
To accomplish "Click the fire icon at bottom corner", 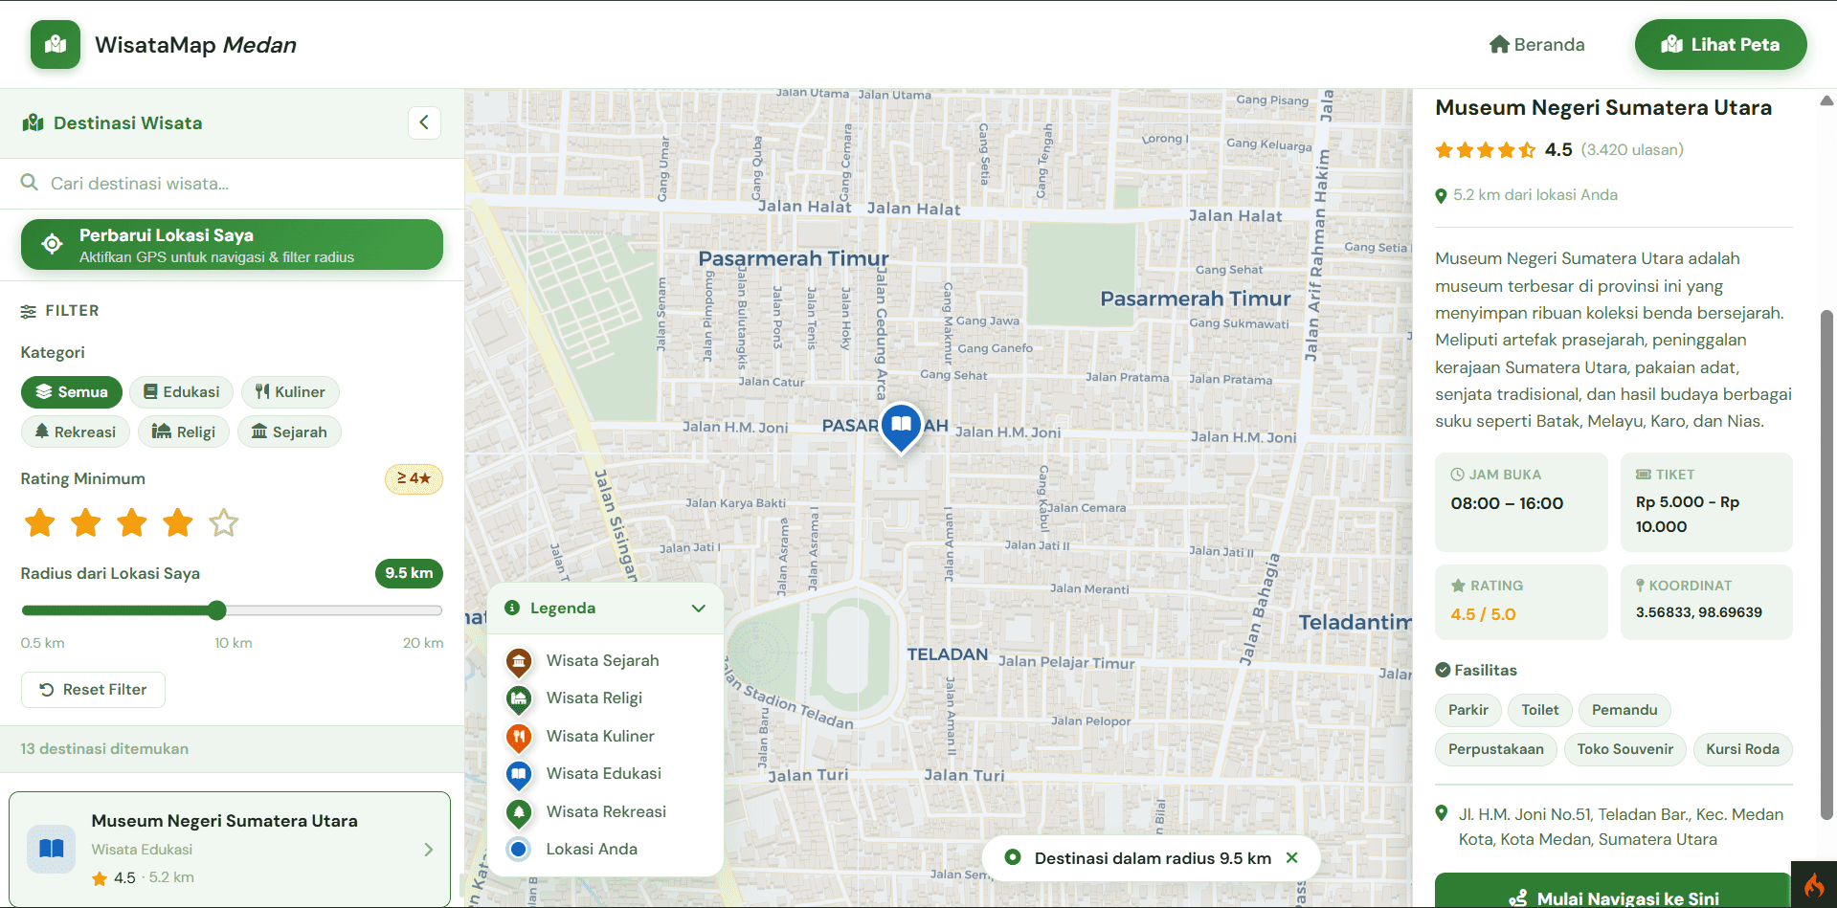I will coord(1814,885).
